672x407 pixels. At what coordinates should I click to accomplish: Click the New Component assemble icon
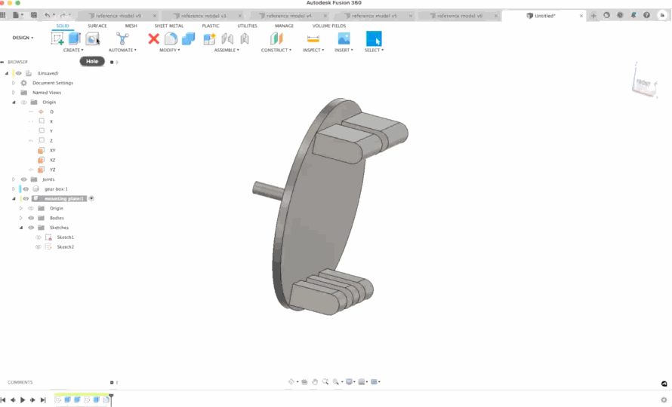click(x=210, y=39)
